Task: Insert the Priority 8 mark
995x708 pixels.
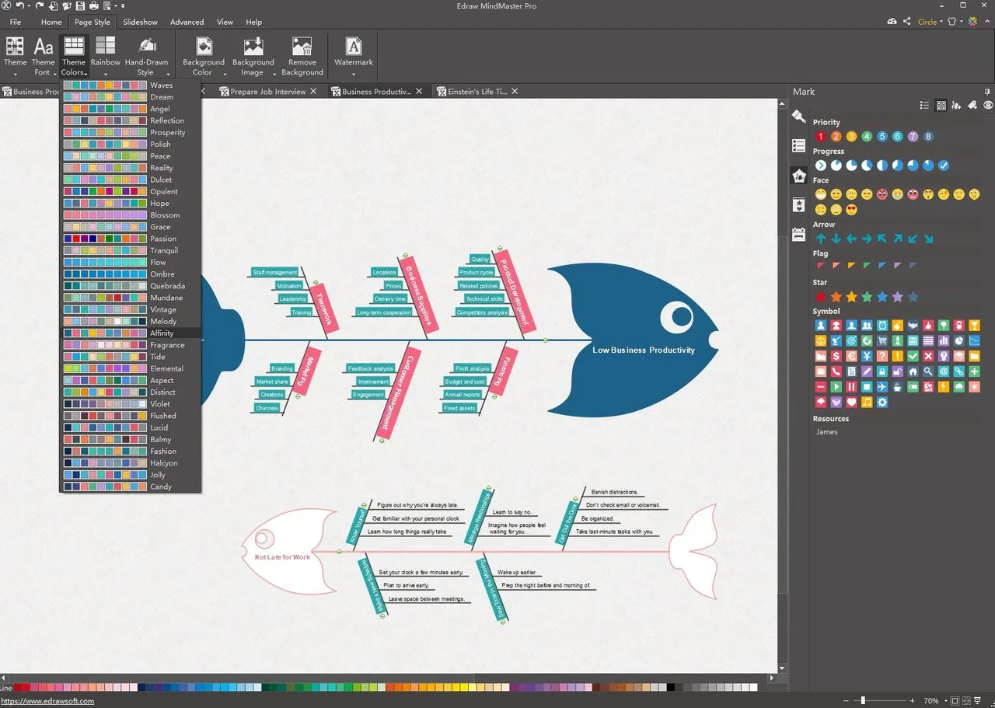Action: 928,137
